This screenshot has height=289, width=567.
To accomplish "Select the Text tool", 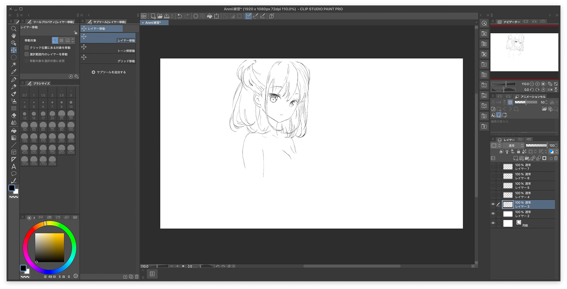I will tap(14, 167).
